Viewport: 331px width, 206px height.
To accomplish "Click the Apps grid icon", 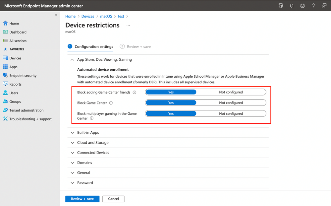I will (x=5, y=67).
